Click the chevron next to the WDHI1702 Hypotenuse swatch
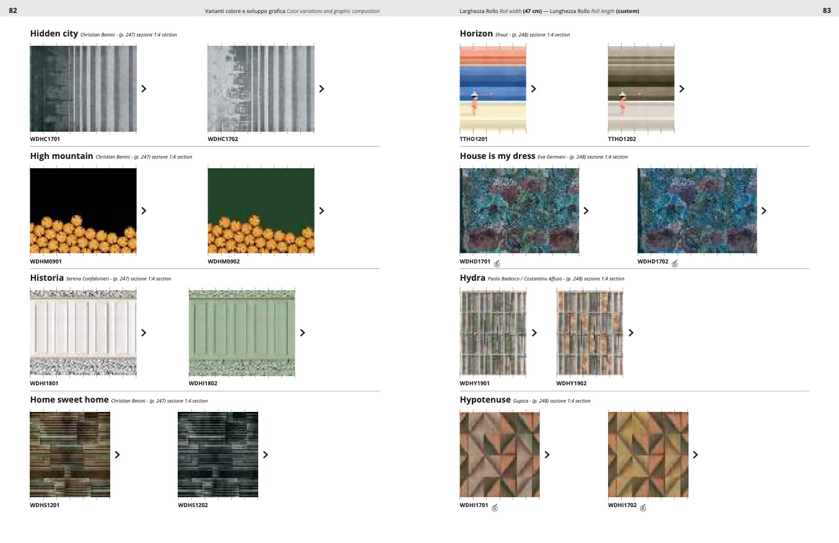This screenshot has height=543, width=839. tap(695, 455)
